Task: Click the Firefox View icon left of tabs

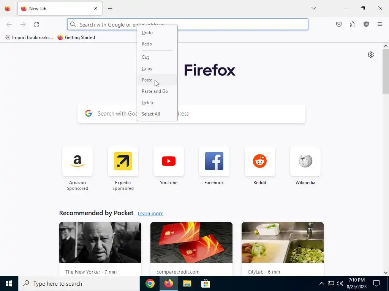Action: (8, 9)
